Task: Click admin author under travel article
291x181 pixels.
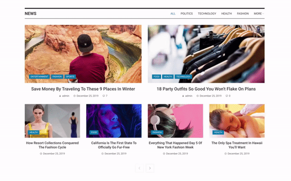Action: click(64, 96)
